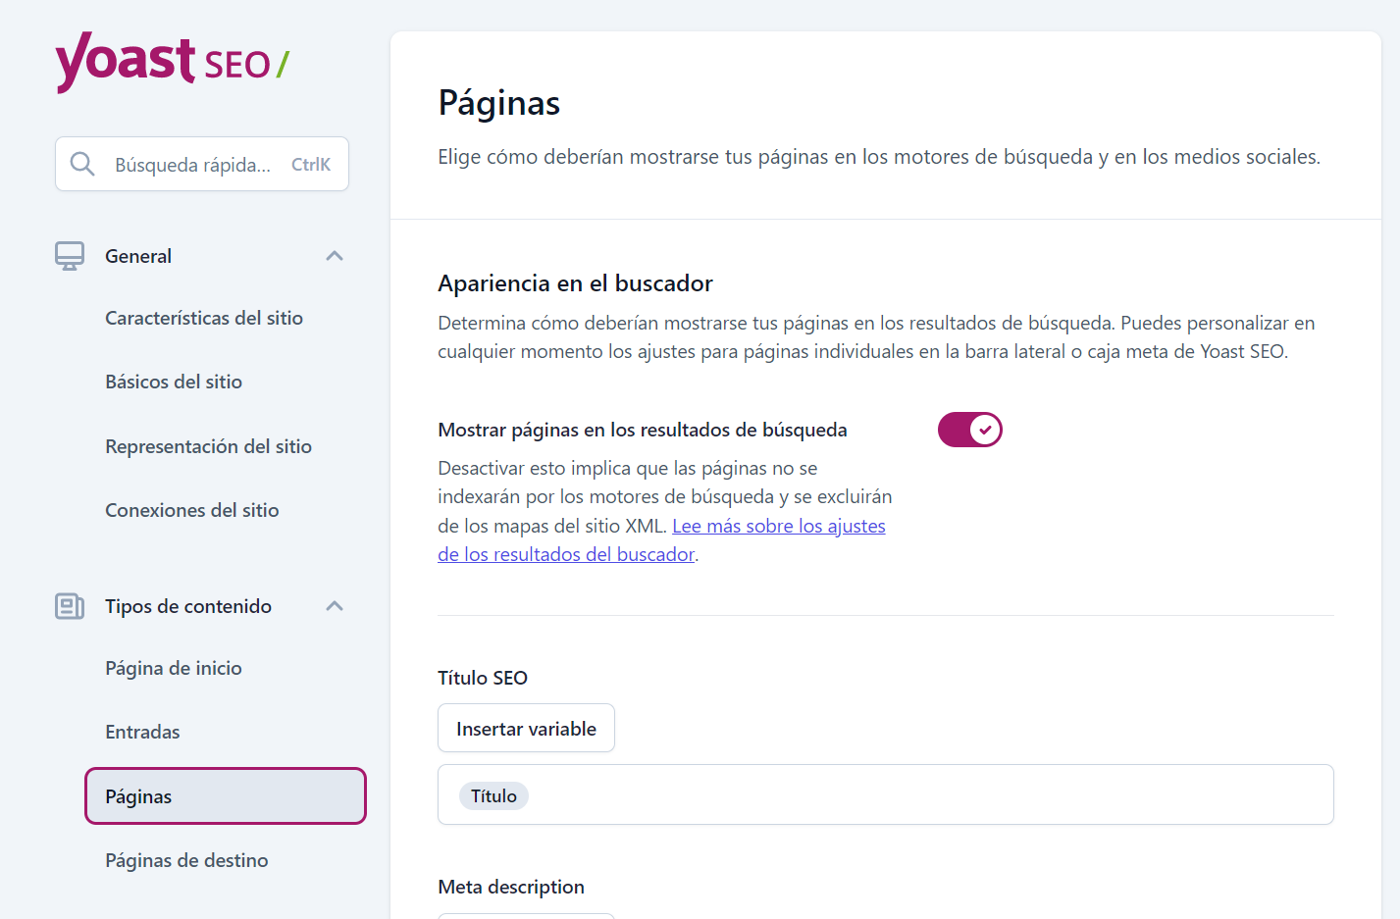Click the Tipos de contenido newspaper icon
This screenshot has width=1400, height=919.
[70, 606]
